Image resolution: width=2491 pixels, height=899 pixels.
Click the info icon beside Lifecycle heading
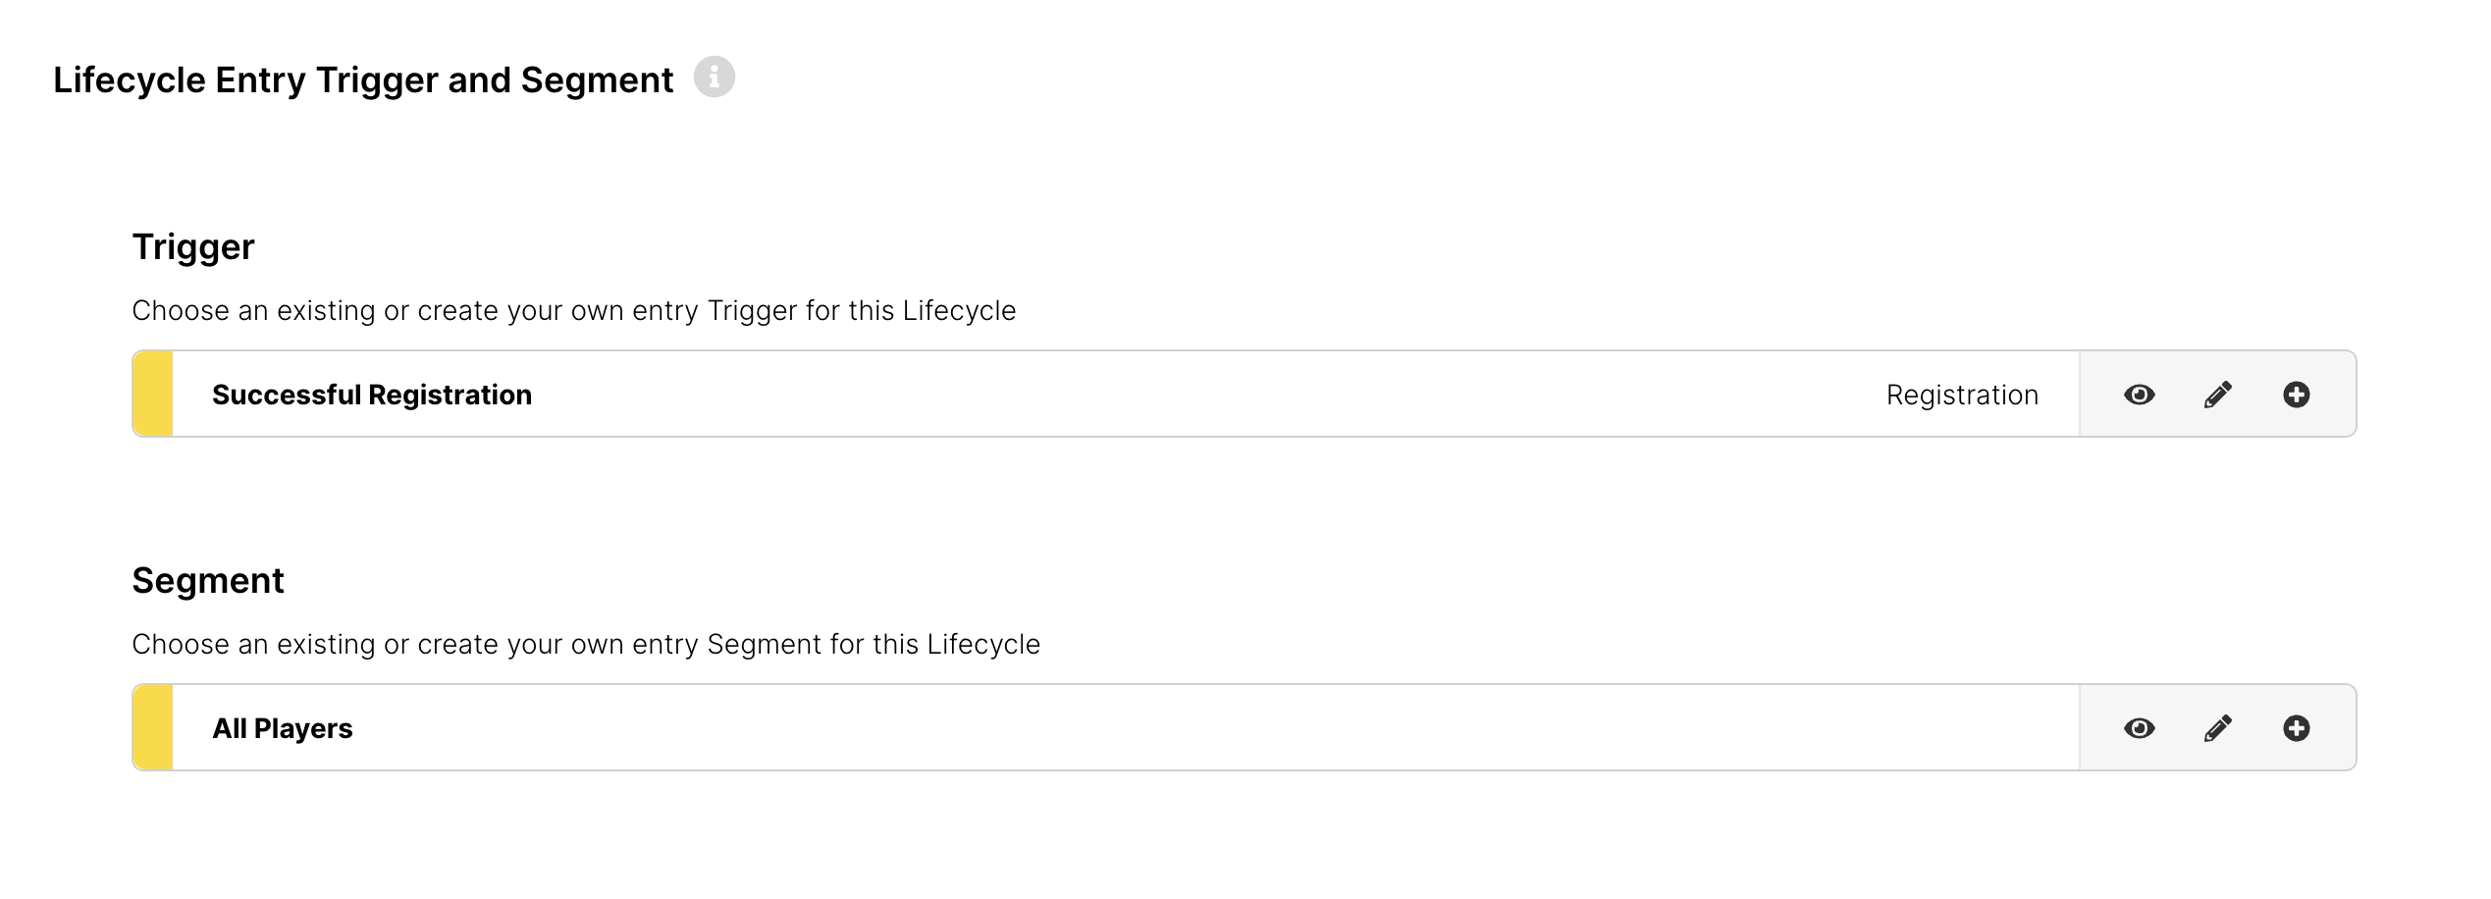click(714, 77)
